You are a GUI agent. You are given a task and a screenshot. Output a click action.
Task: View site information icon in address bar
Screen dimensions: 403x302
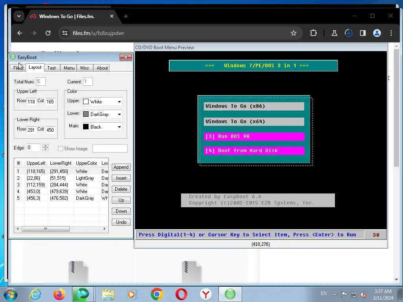click(65, 33)
